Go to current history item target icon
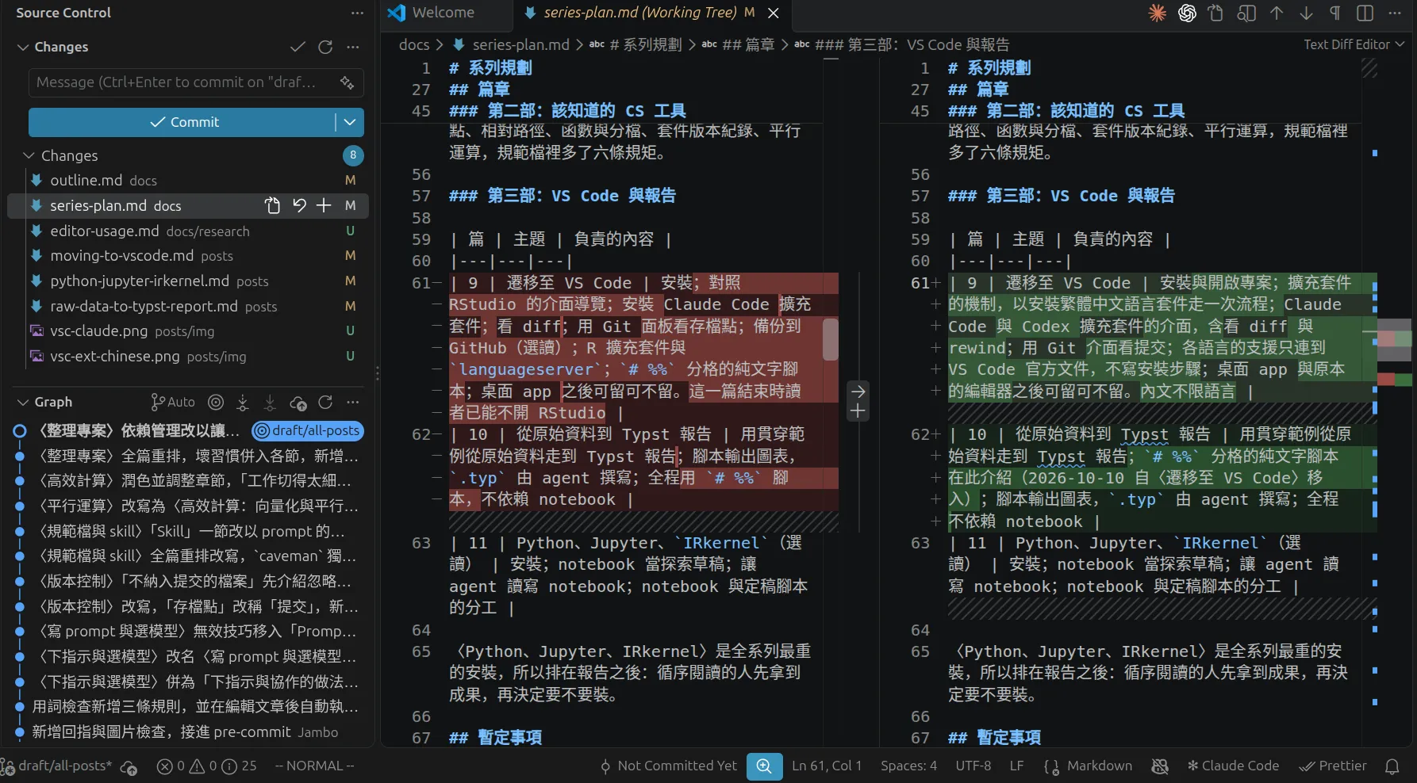Viewport: 1417px width, 783px height. 216,403
